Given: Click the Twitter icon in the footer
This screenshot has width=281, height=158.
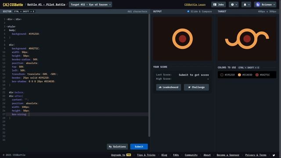Looking at the screenshot, I should click(274, 155).
